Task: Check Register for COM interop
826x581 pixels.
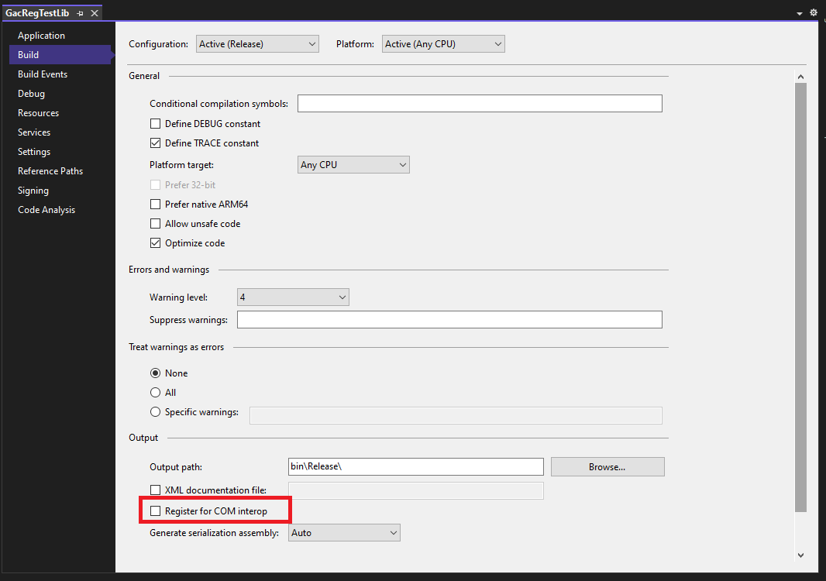Action: [x=155, y=510]
